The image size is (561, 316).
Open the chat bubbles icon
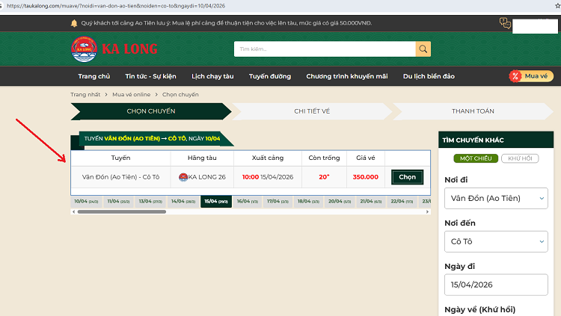coord(506,24)
